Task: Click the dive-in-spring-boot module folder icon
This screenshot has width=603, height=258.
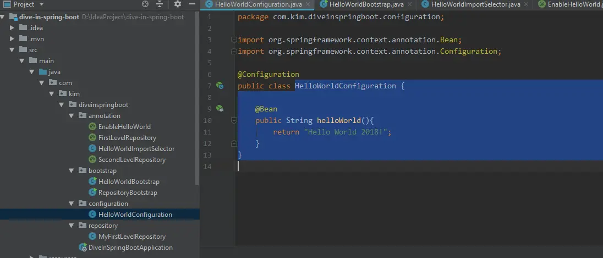Action: tap(13, 17)
